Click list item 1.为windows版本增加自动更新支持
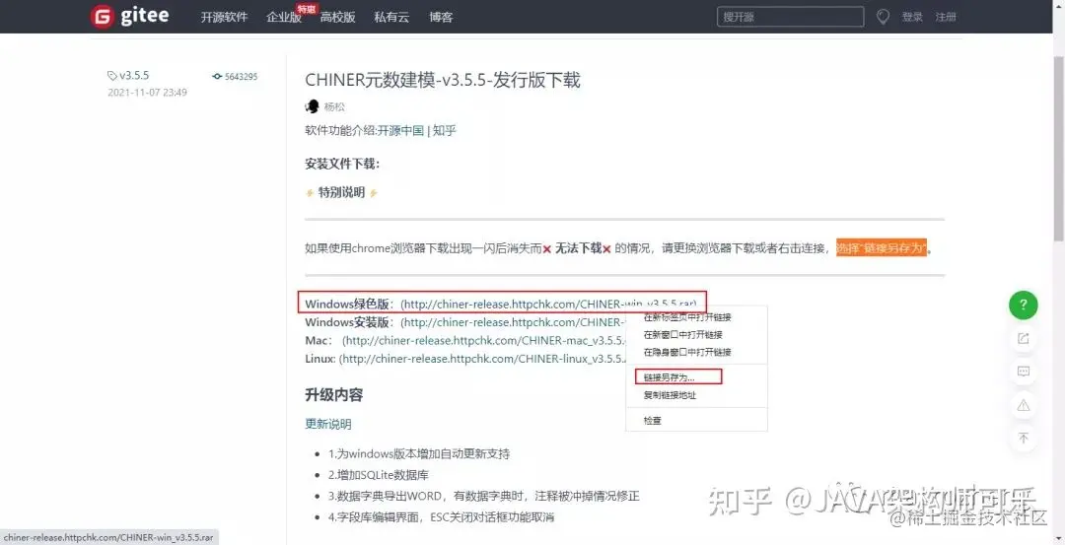 (x=419, y=453)
